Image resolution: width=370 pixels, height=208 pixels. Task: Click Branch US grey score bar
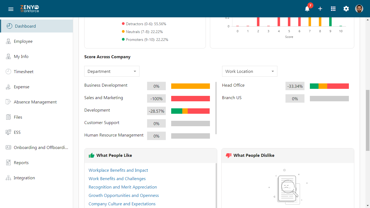pyautogui.click(x=329, y=99)
